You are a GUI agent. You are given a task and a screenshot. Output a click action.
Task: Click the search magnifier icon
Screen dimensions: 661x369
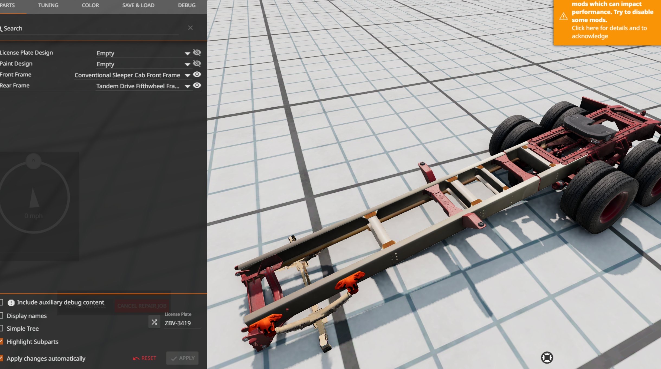pyautogui.click(x=1, y=29)
